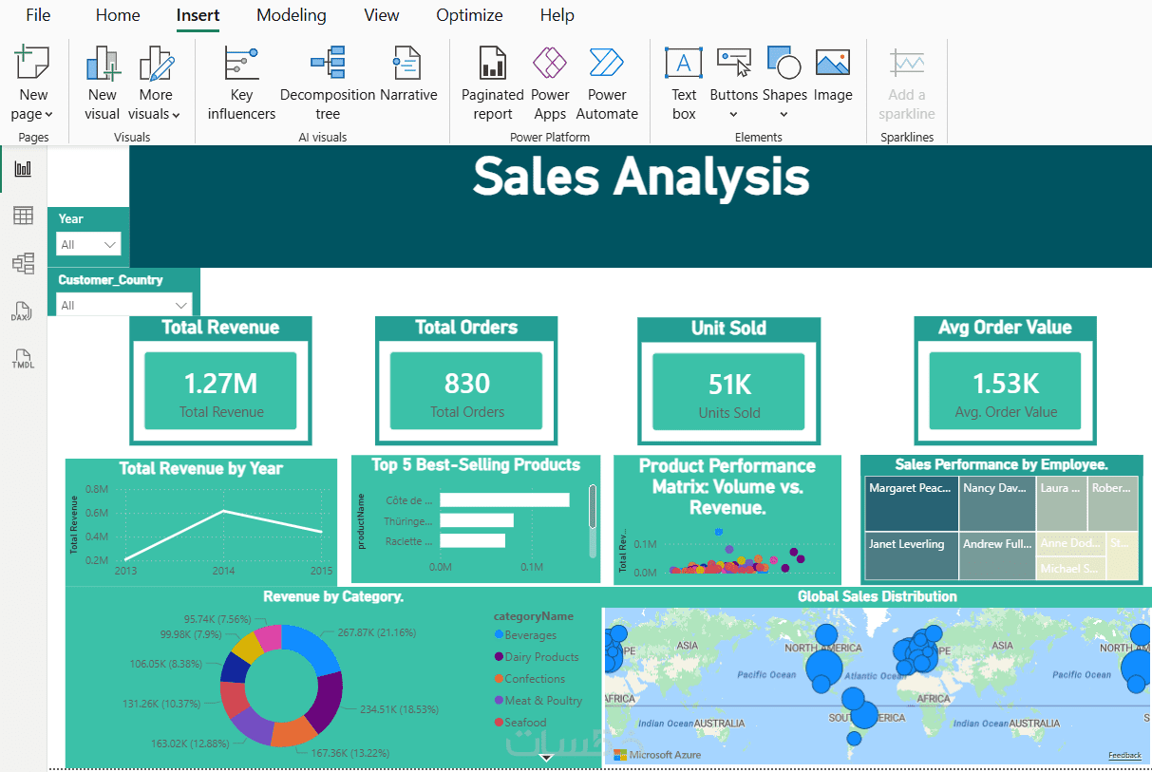
Task: Click Feedback link on the map
Action: [1124, 756]
